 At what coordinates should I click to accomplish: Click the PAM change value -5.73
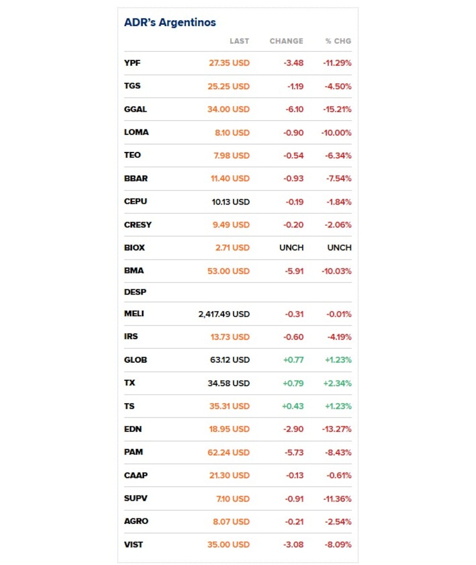[x=293, y=452]
